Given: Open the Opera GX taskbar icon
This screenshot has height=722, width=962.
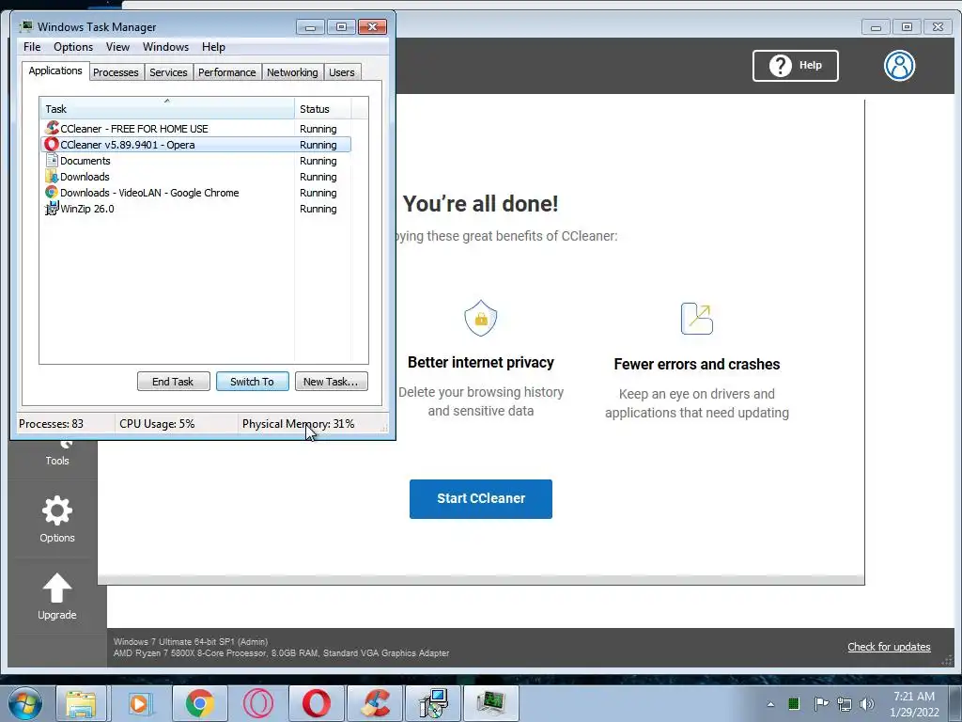Looking at the screenshot, I should point(257,703).
